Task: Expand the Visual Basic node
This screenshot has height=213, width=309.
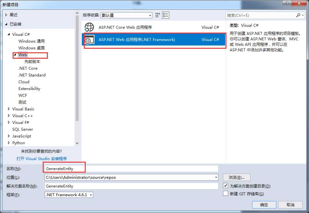Action: pyautogui.click(x=9, y=109)
